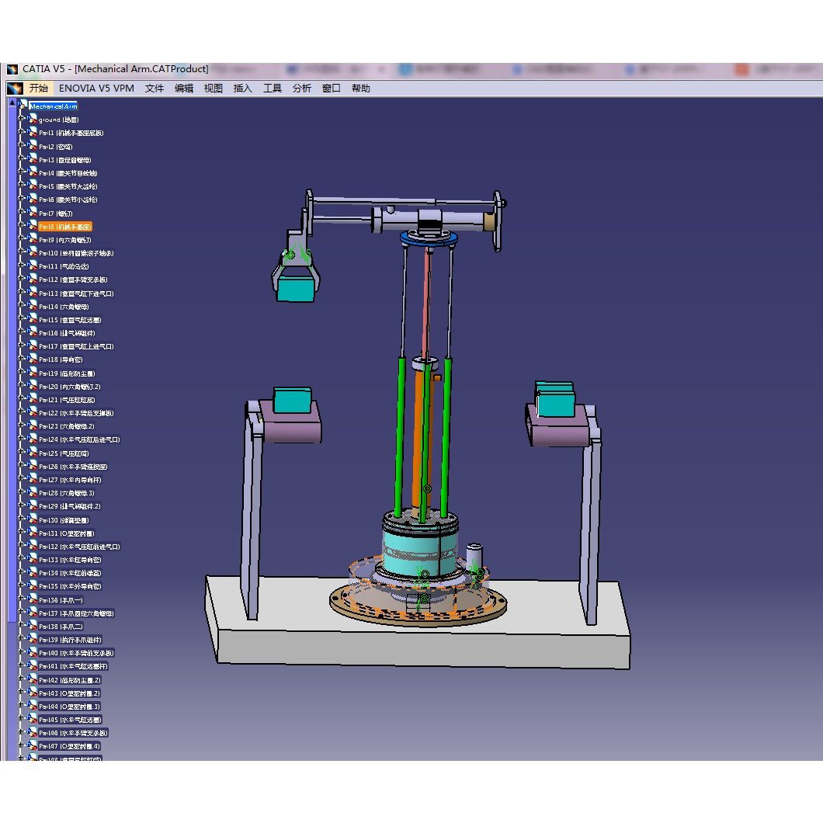Click the Part18 node icon in tree
This screenshot has width=823, height=823.
tap(33, 359)
